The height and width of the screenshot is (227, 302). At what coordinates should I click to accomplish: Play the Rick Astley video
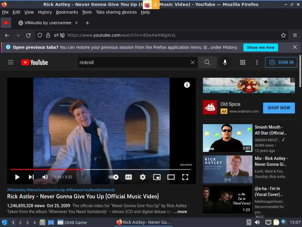tap(17, 177)
